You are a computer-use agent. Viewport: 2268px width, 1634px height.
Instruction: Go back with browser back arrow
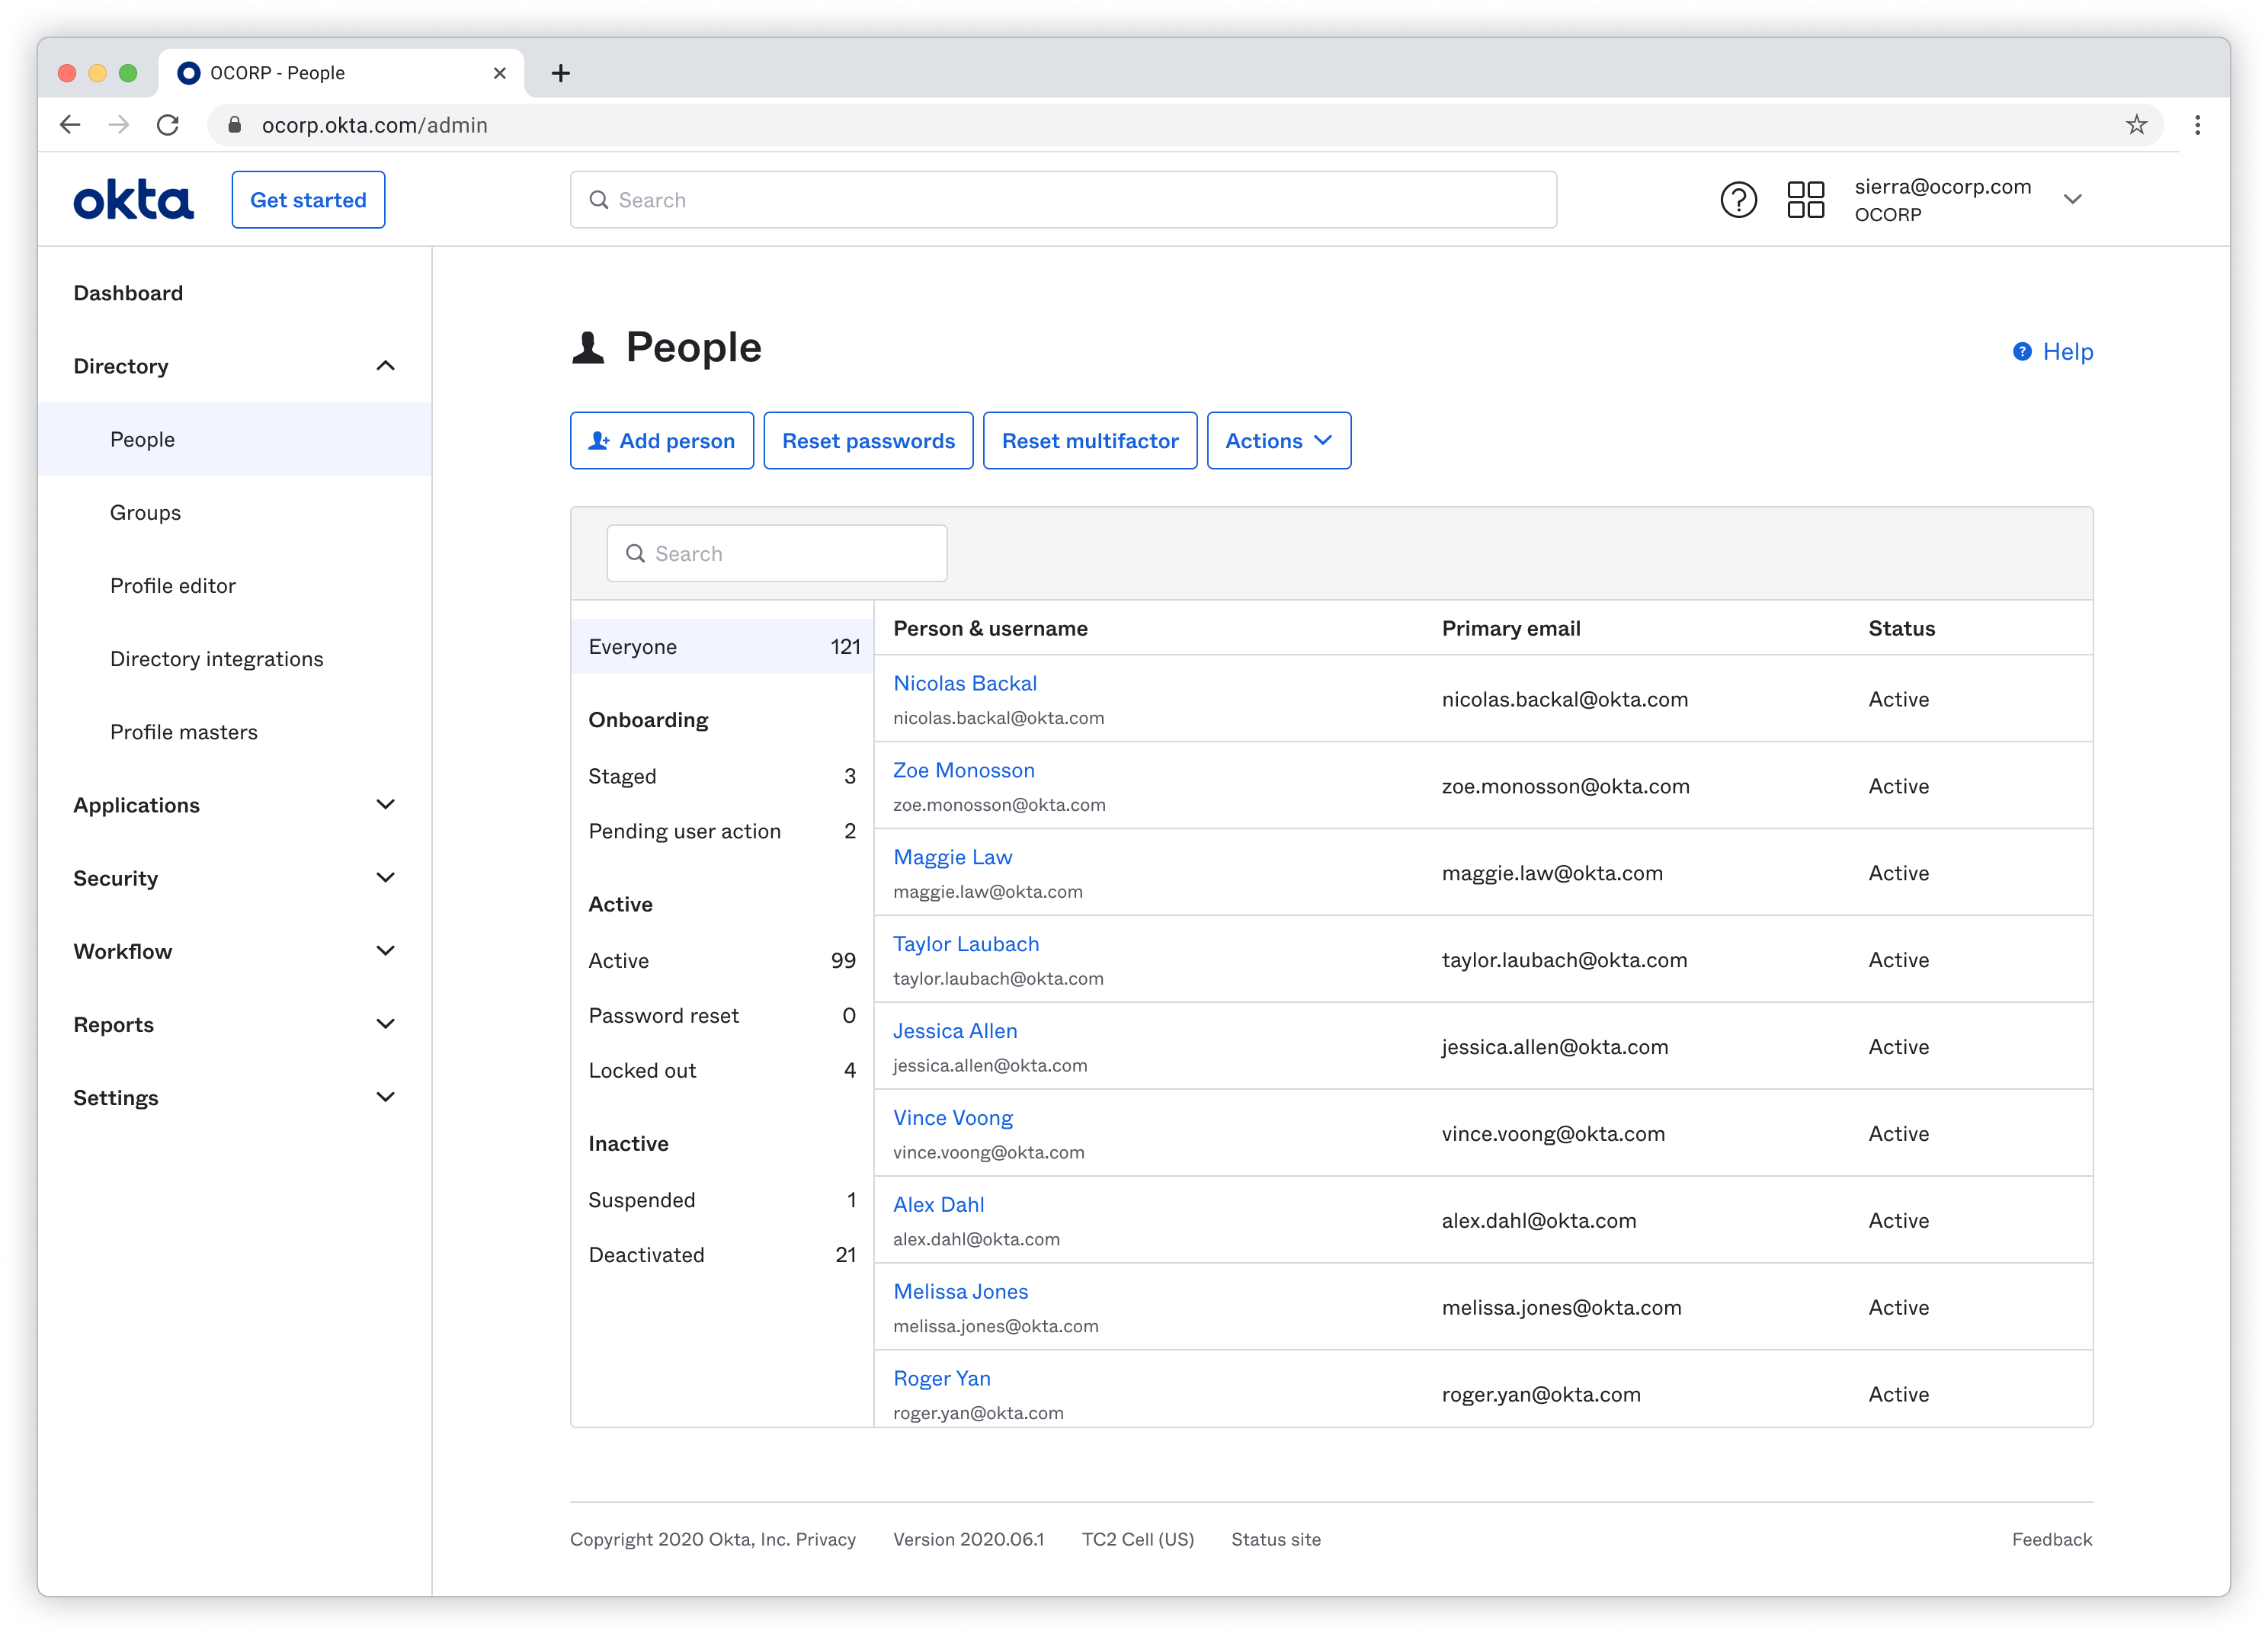[70, 125]
